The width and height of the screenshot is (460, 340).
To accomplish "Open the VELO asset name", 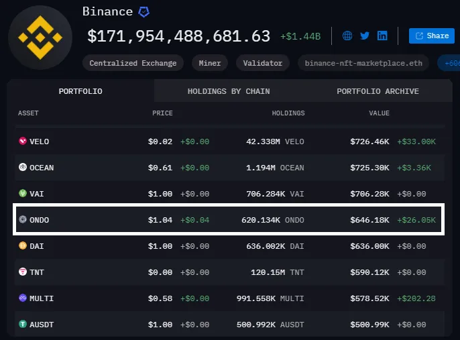I will (40, 141).
